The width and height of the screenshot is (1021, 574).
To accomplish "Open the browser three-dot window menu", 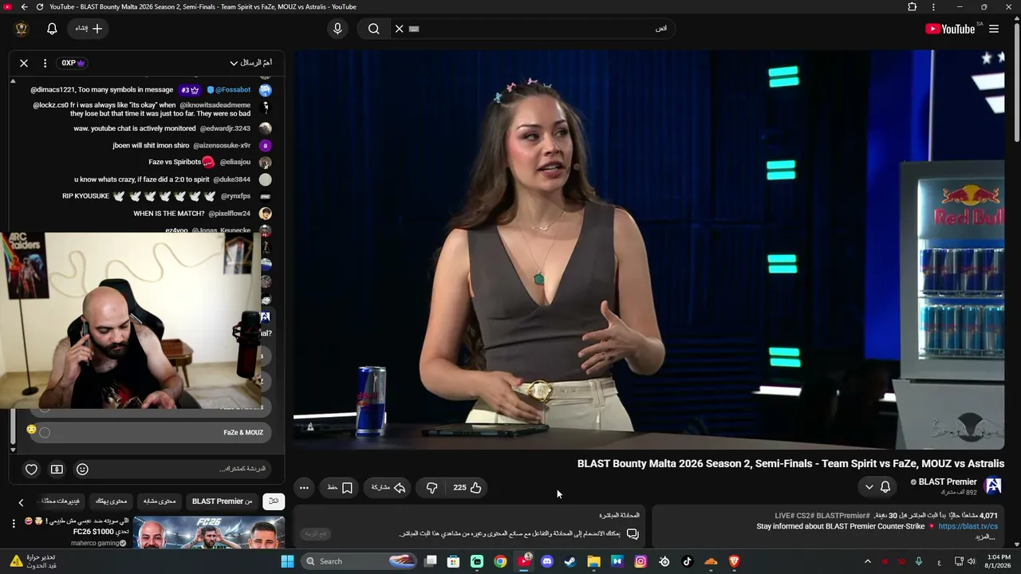I will click(x=934, y=7).
